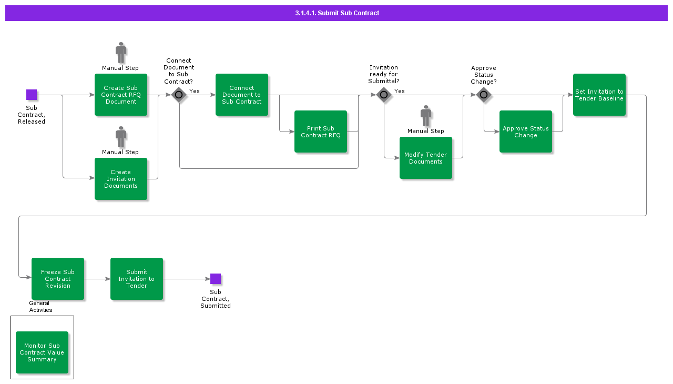Click the Freeze Sub Contract Revision box
Image resolution: width=673 pixels, height=384 pixels.
pos(58,279)
